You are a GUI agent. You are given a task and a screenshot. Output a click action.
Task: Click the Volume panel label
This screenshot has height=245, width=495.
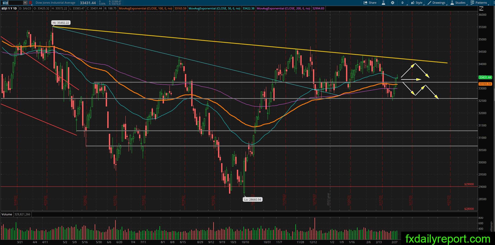(7, 214)
